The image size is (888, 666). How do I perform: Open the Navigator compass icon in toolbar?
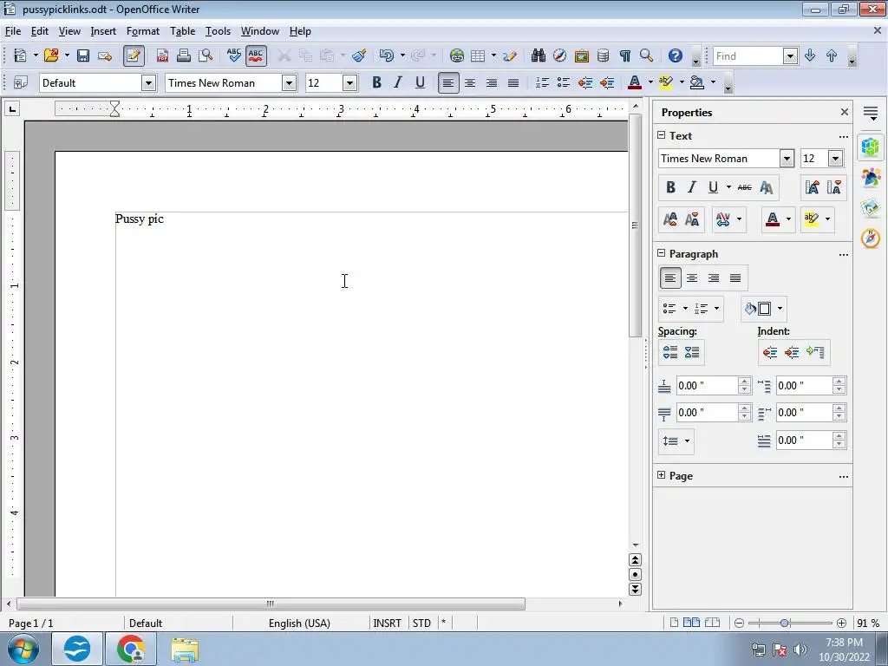click(x=559, y=55)
